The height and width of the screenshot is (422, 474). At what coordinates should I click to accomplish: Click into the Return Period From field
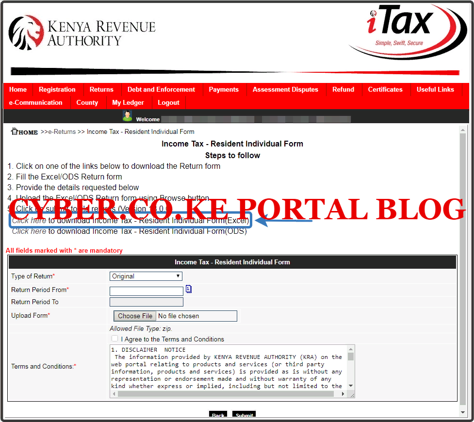click(147, 291)
